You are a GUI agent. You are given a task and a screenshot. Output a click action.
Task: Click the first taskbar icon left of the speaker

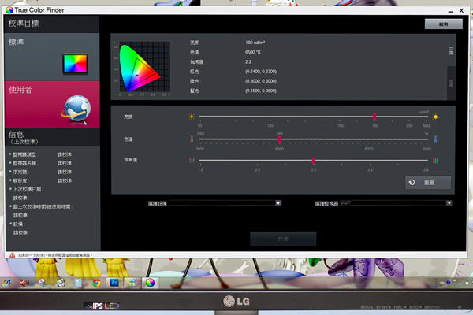coord(6,283)
